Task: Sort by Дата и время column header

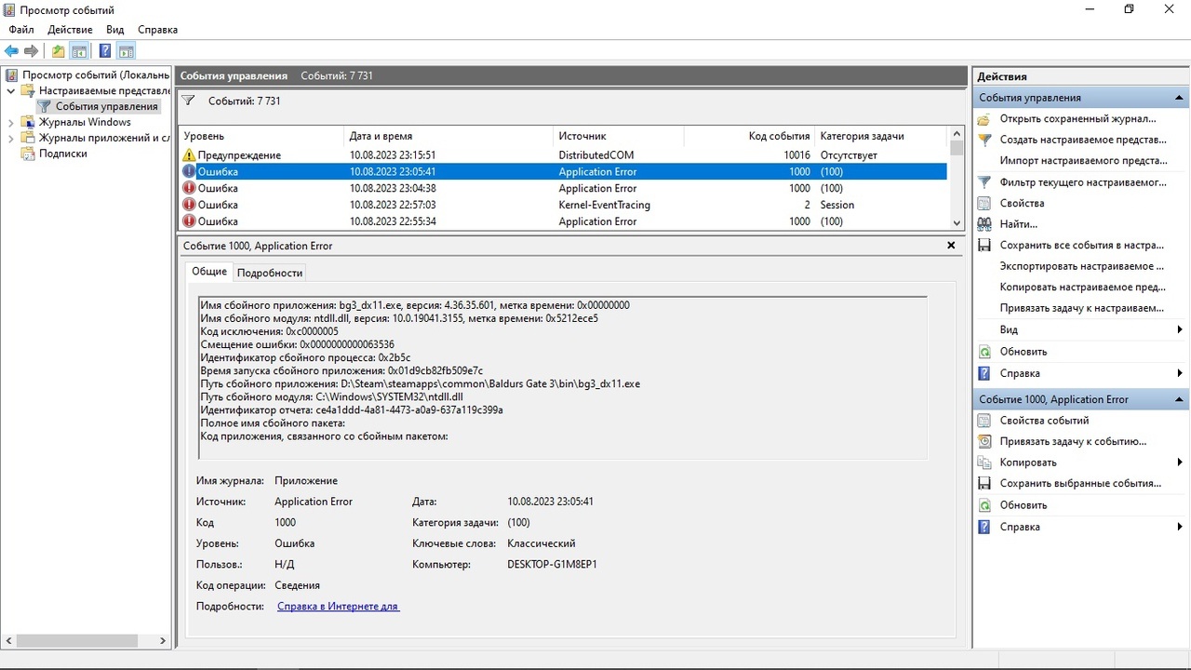Action: point(449,136)
